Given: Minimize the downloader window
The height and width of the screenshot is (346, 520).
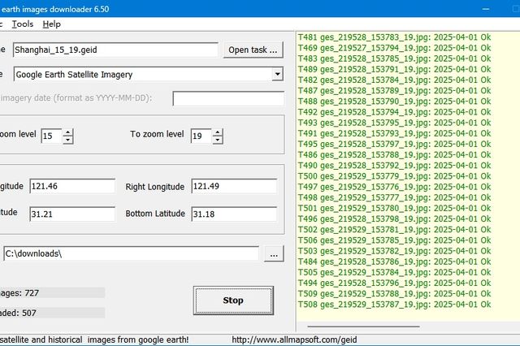Looking at the screenshot, I should pyautogui.click(x=486, y=9).
